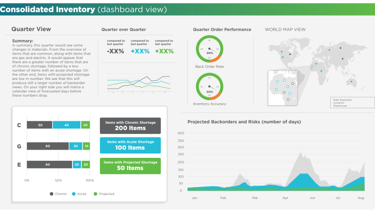The height and width of the screenshot is (211, 375).
Task: Click the gray 50 segment in row C
Action: pos(39,125)
